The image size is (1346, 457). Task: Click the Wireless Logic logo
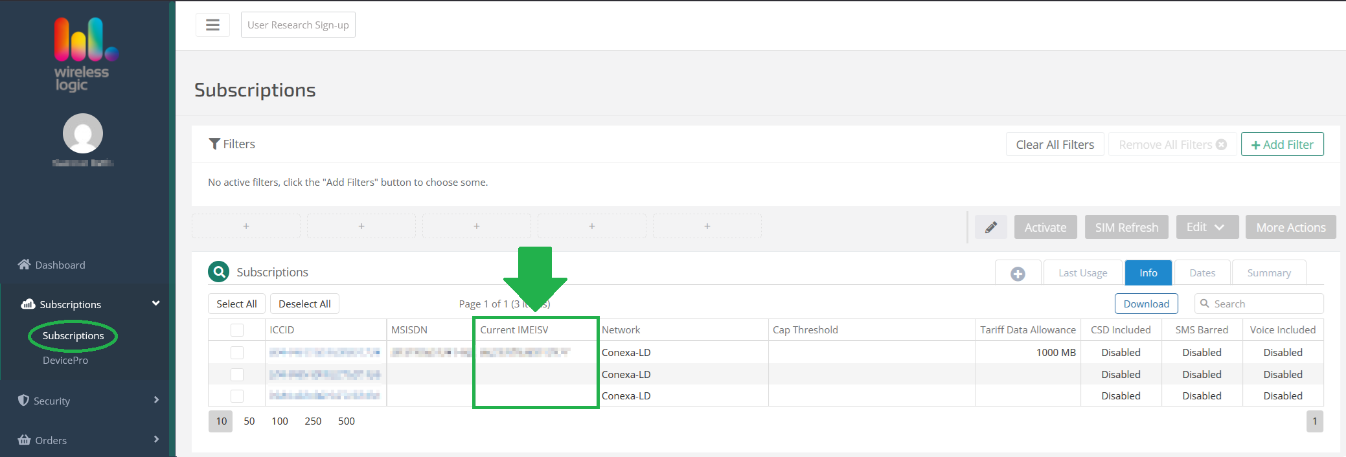tap(83, 55)
